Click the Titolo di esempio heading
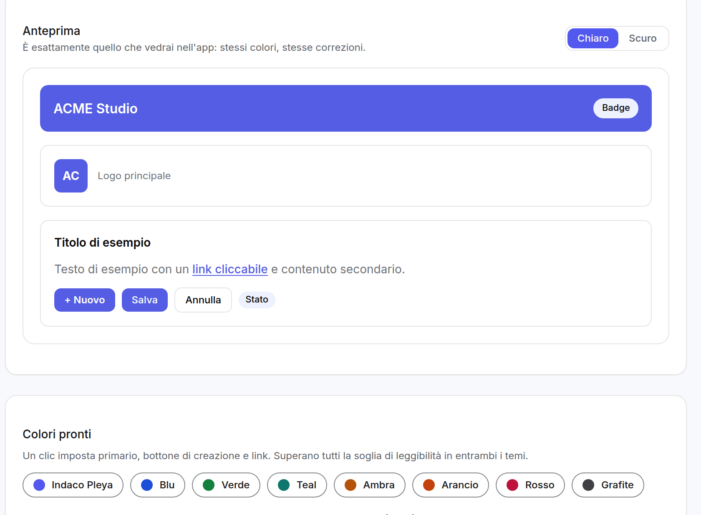Screen dimensions: 701x515 [103, 242]
